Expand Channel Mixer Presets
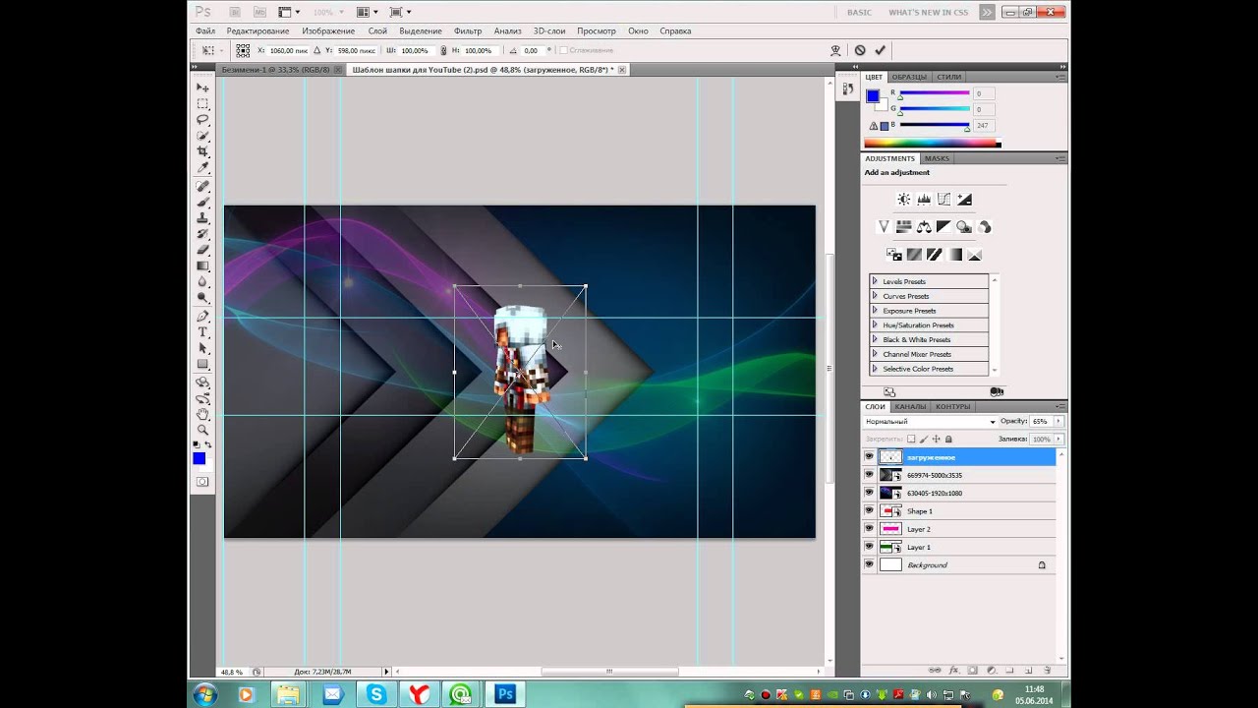The width and height of the screenshot is (1258, 708). pyautogui.click(x=875, y=354)
